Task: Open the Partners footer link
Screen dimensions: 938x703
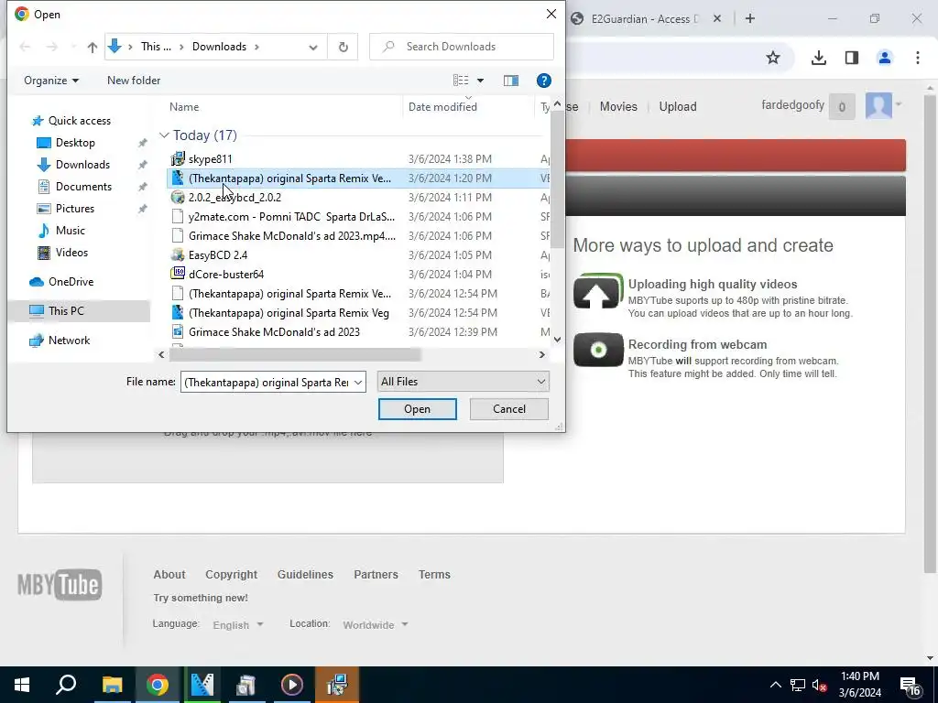Action: 376,575
